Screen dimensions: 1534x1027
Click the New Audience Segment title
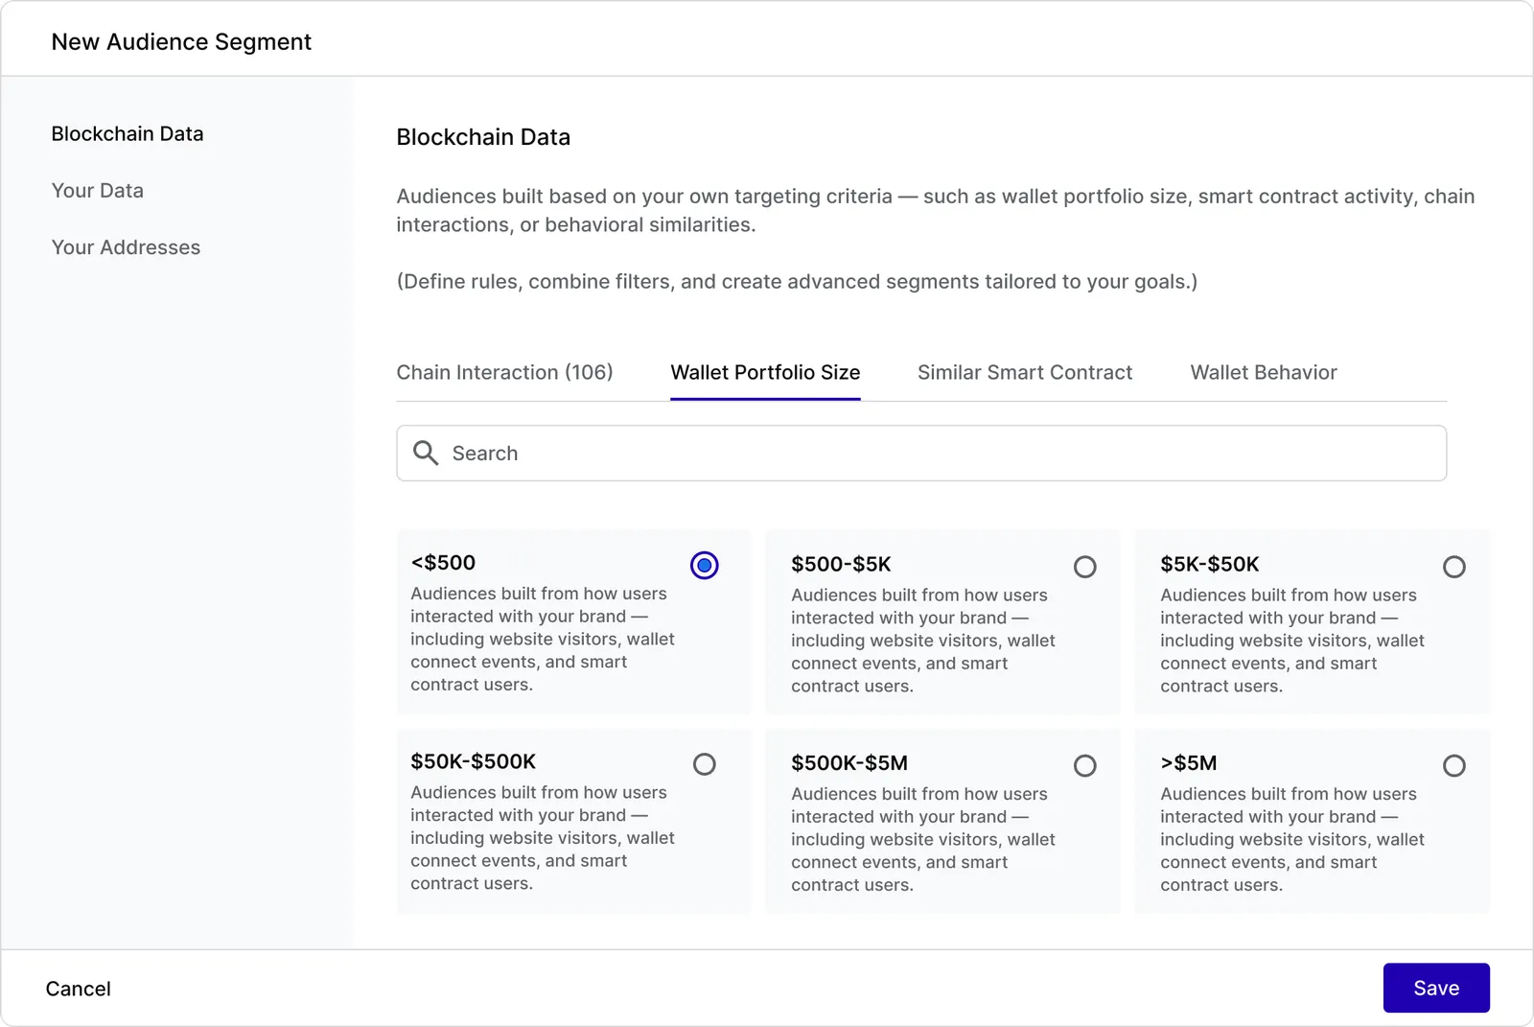tap(181, 41)
